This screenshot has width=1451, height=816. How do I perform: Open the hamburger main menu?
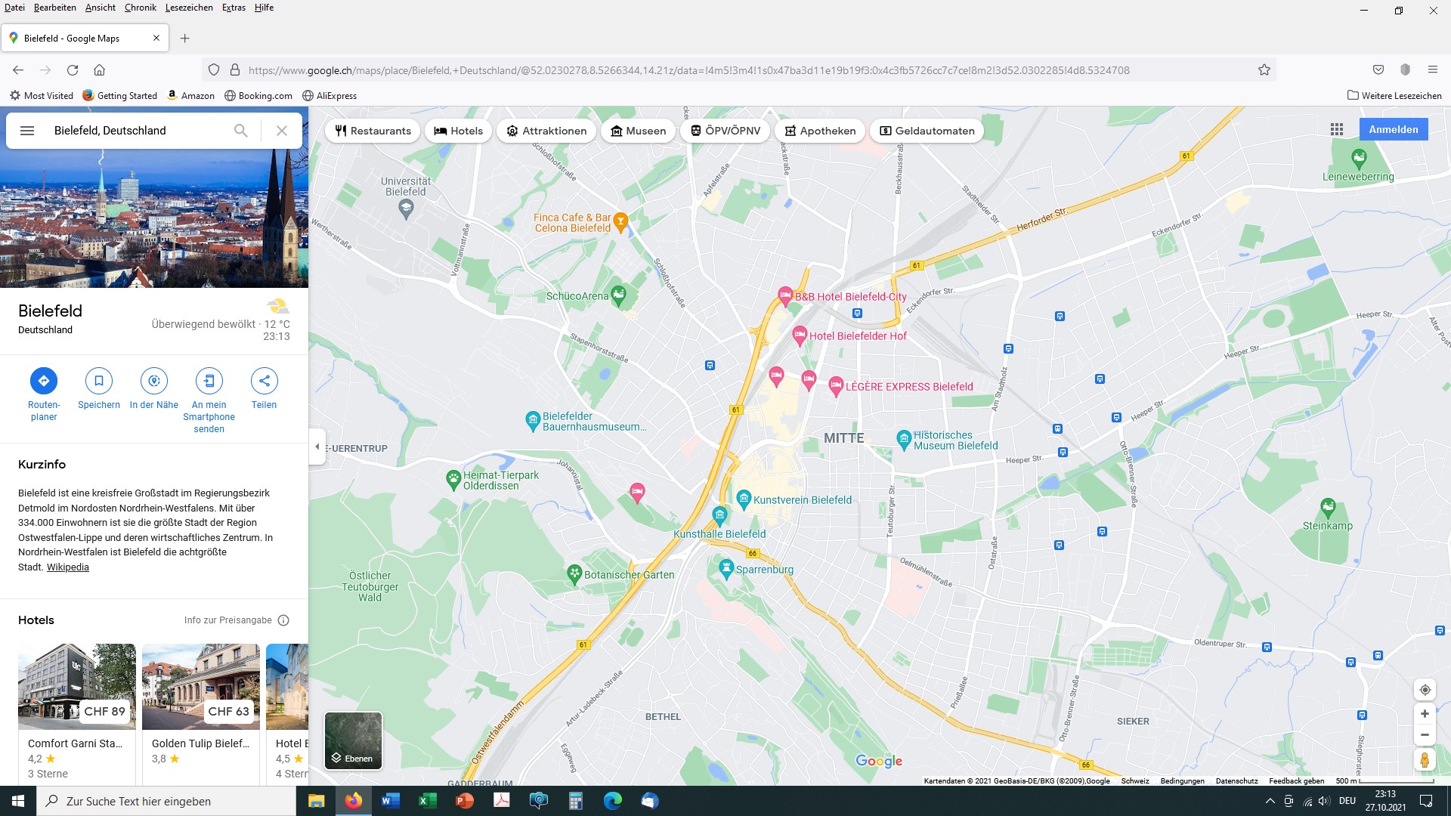pos(27,131)
